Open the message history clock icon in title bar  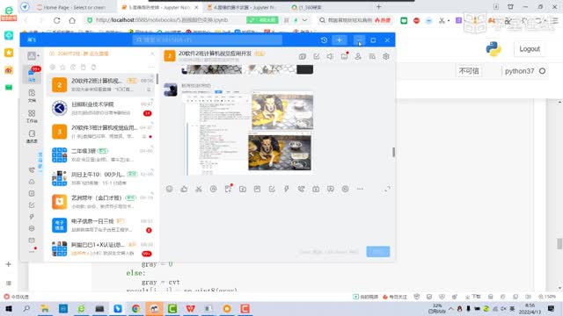pos(324,39)
